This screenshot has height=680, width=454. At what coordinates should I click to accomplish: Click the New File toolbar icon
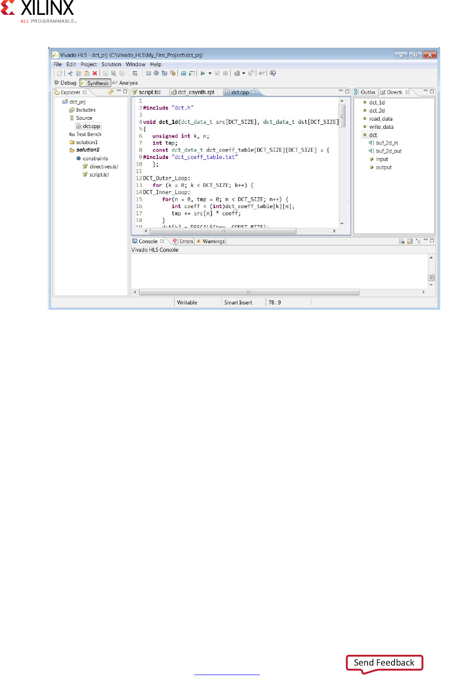tap(59, 73)
